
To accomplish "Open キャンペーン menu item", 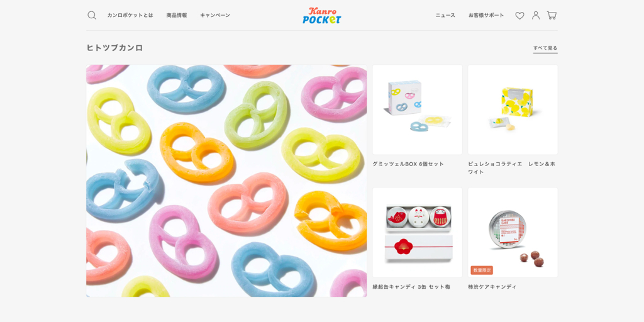I will 215,15.
